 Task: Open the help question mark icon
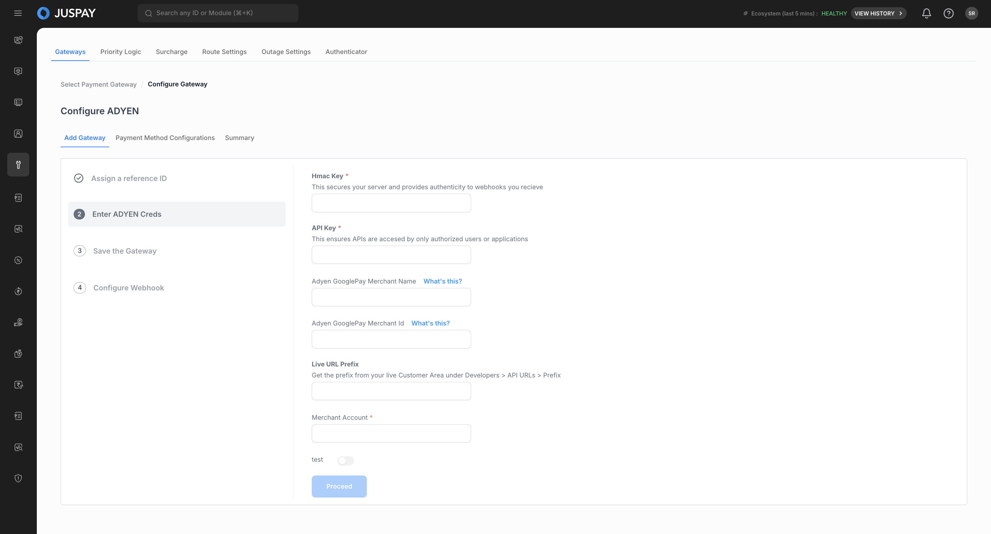(948, 13)
